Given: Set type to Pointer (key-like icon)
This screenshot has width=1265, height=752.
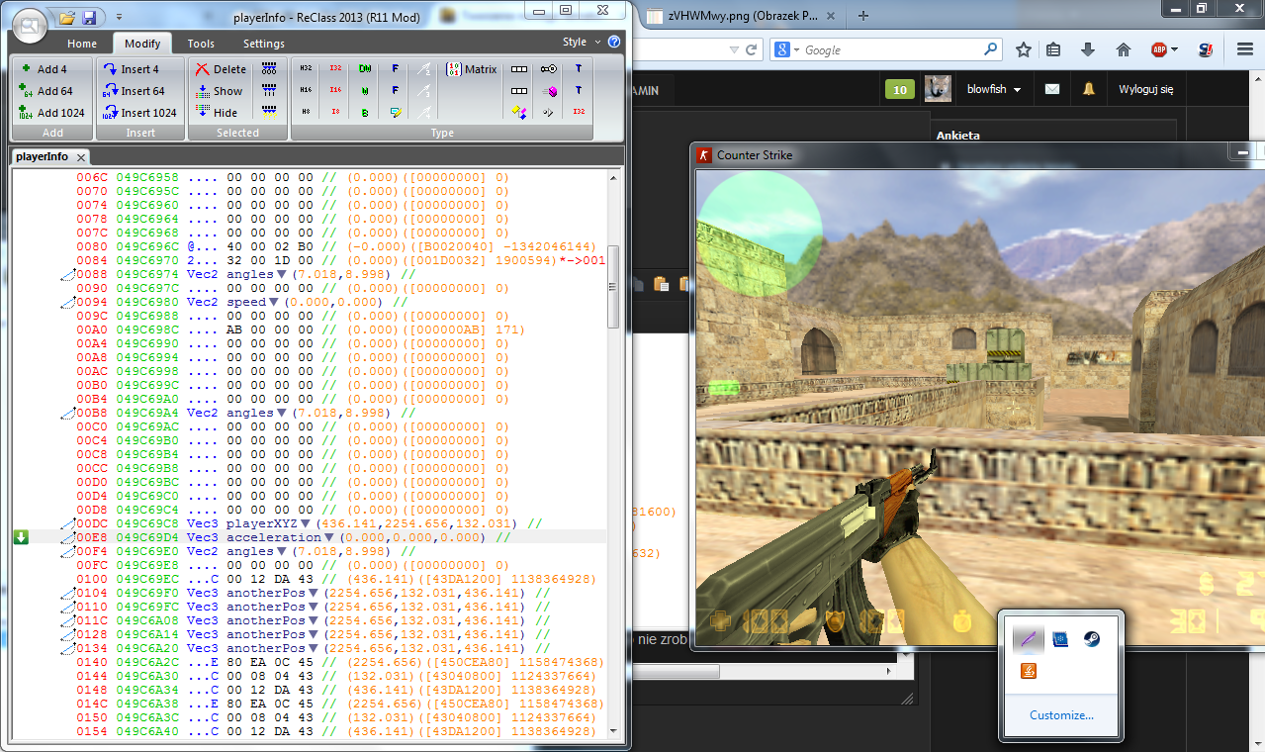Looking at the screenshot, I should [549, 68].
